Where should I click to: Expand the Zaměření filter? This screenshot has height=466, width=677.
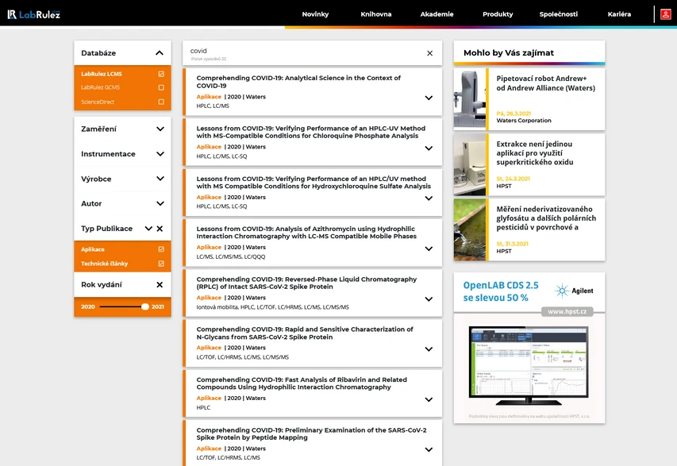point(160,129)
